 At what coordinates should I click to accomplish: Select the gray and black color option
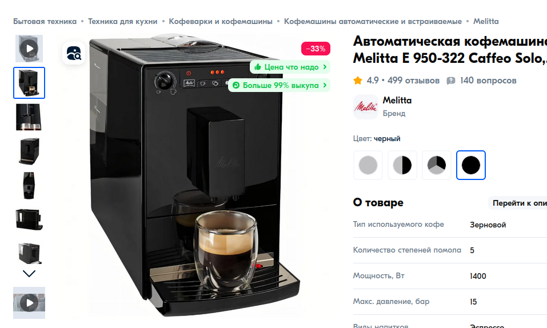402,165
